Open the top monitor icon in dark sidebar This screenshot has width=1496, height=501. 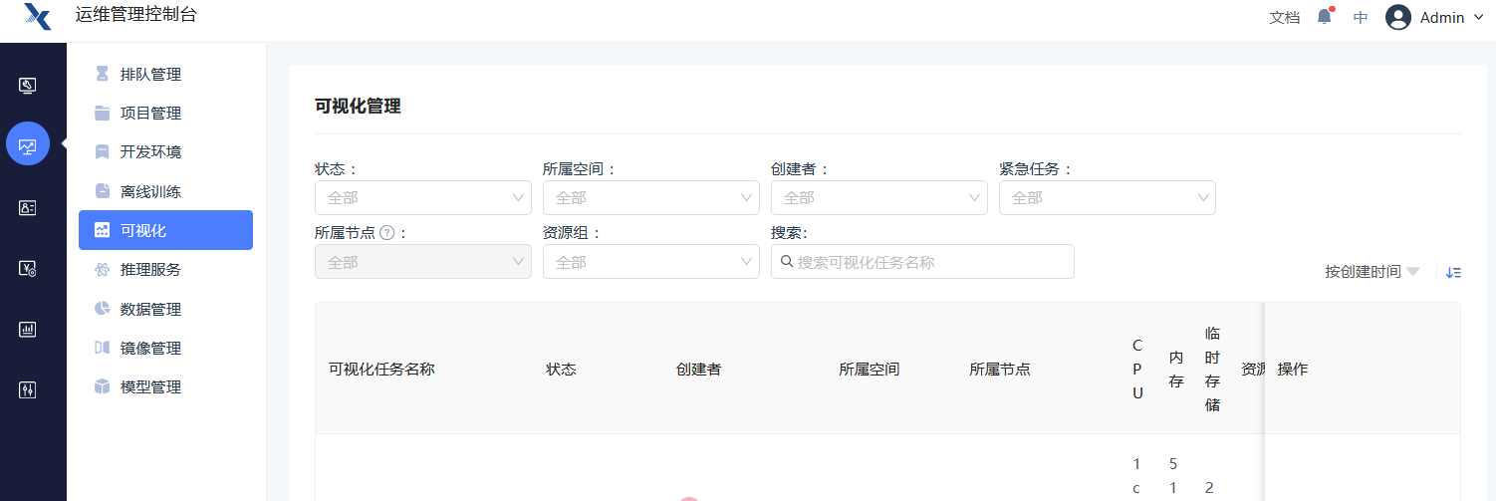pyautogui.click(x=28, y=86)
